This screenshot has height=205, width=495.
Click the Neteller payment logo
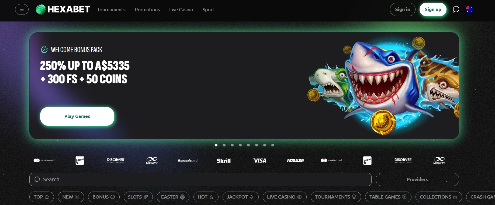click(x=296, y=160)
